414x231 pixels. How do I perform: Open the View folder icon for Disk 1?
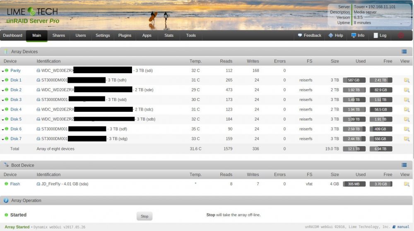[x=407, y=80]
